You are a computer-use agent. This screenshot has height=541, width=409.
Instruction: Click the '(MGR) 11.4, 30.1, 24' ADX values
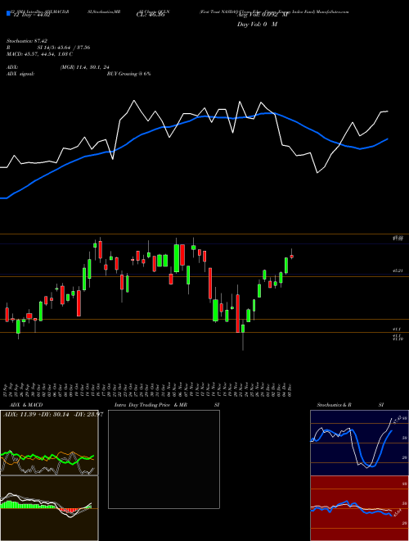(x=85, y=67)
